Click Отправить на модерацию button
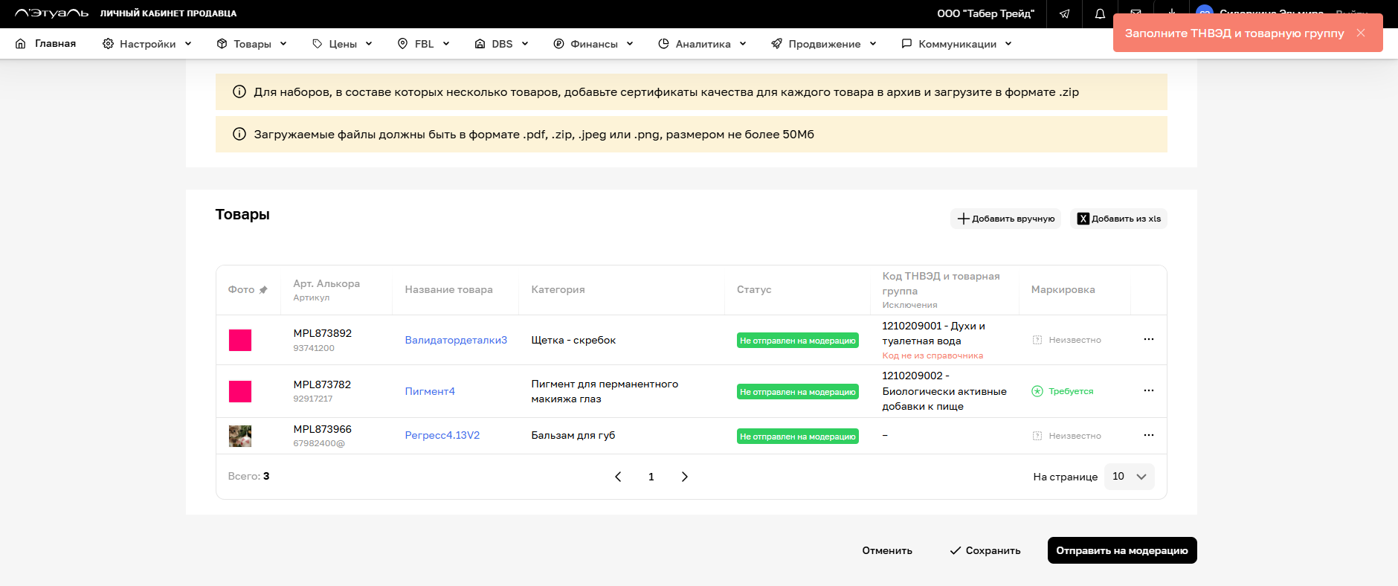Image resolution: width=1398 pixels, height=586 pixels. click(1121, 550)
